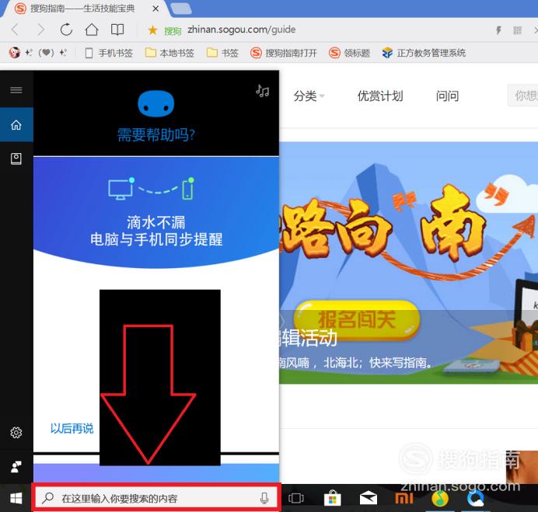Click the blue Cortana avatar
The height and width of the screenshot is (512, 538).
click(x=156, y=103)
